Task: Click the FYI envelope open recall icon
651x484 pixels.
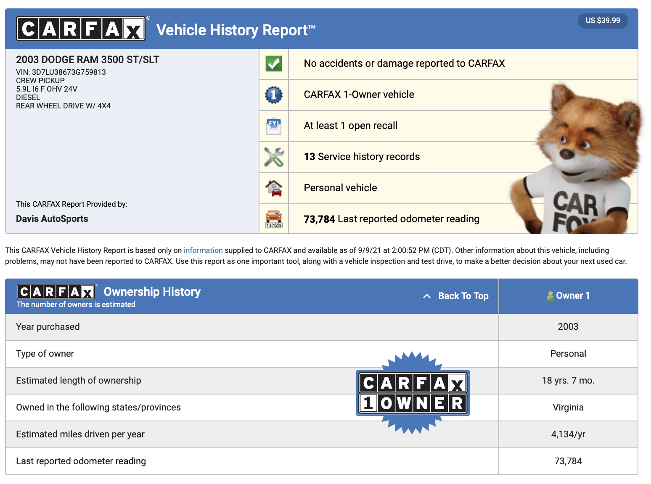Action: click(x=274, y=126)
